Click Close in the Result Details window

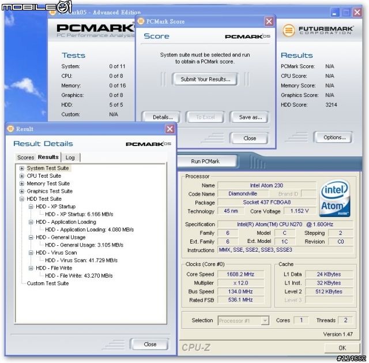click(150, 344)
